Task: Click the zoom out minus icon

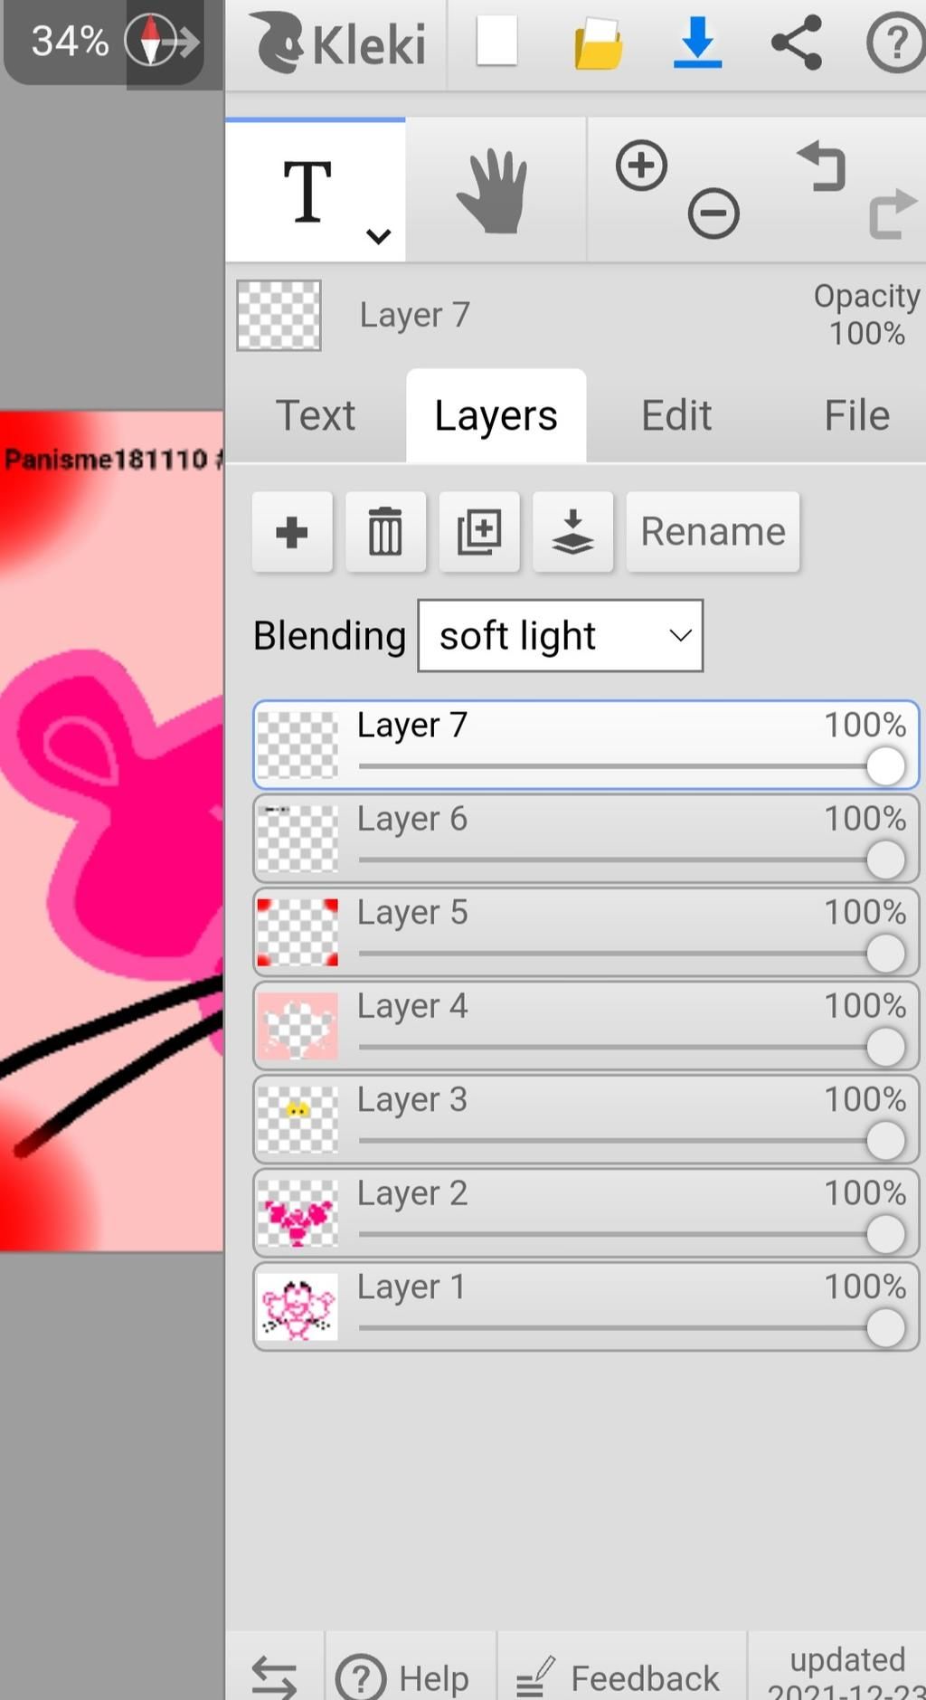Action: click(713, 214)
